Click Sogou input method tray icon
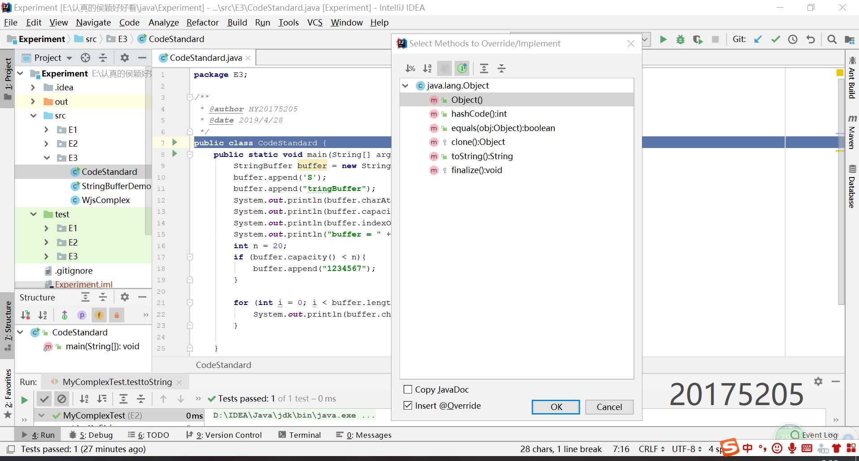Image resolution: width=859 pixels, height=461 pixels. click(x=730, y=447)
